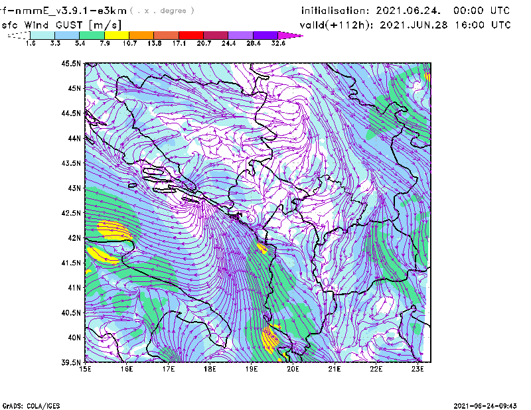The image size is (531, 410).
Task: Click the green 5.4–7.9 legend swatch
Action: pyautogui.click(x=92, y=35)
